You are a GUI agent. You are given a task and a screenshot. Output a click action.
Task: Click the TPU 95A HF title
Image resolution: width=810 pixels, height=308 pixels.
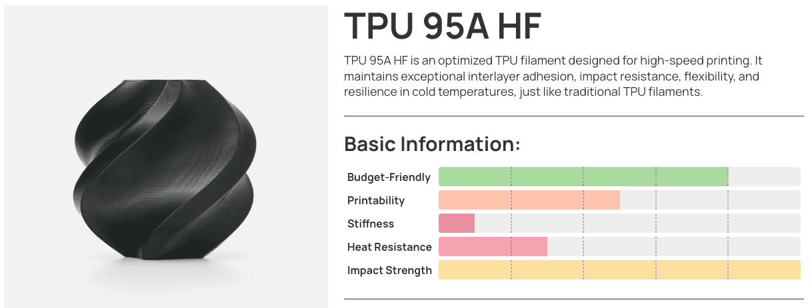[443, 27]
